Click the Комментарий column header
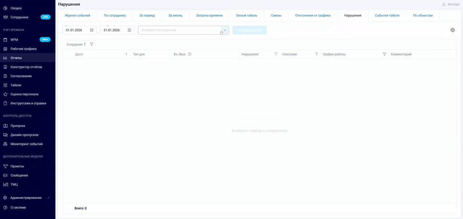Viewport: 463px width, 219px height. (x=401, y=54)
